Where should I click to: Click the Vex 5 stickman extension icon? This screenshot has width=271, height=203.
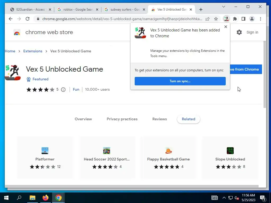point(13,73)
